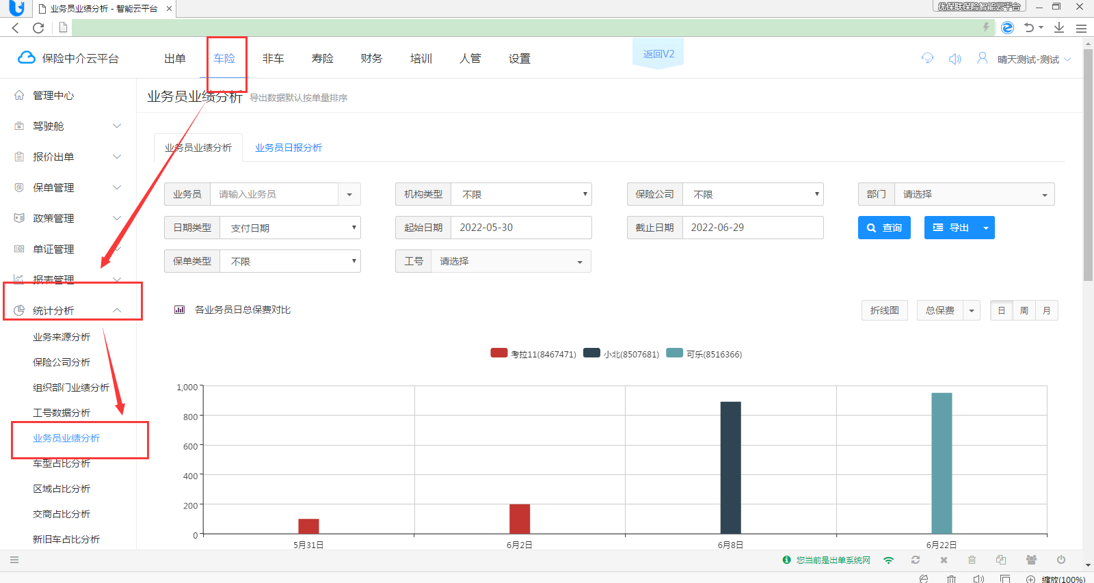The height and width of the screenshot is (583, 1094).
Task: Click the copy icon in bottom status bar
Action: [x=1001, y=560]
